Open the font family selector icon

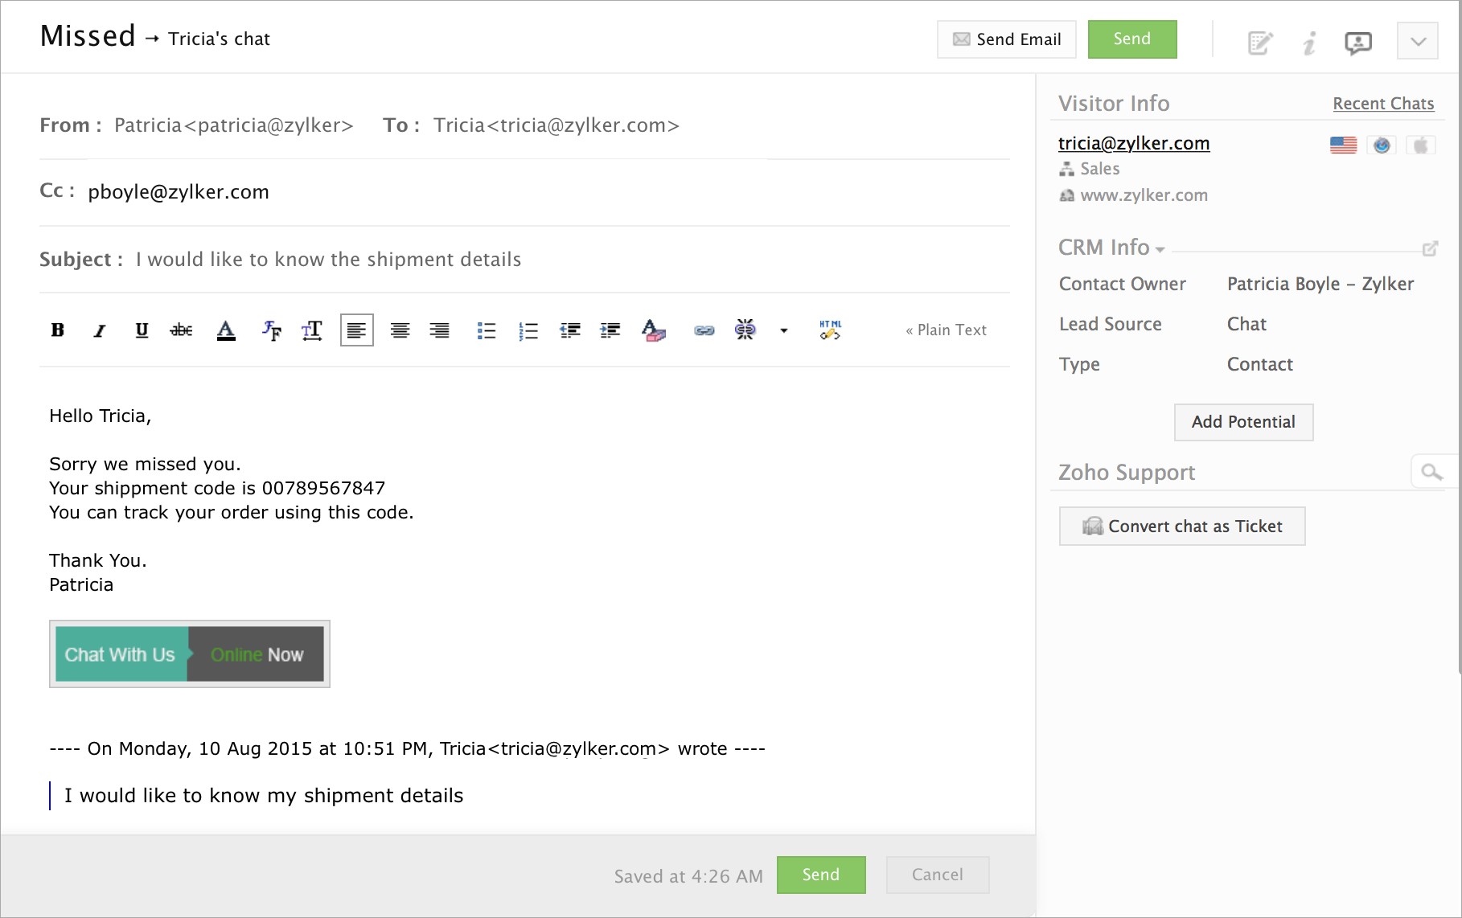coord(271,330)
